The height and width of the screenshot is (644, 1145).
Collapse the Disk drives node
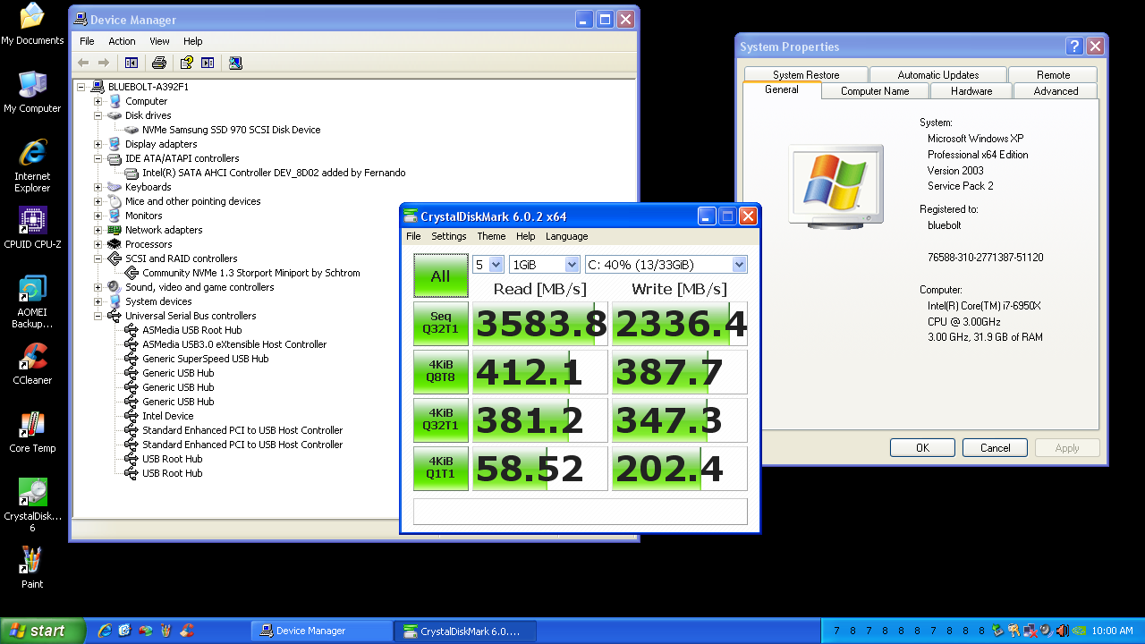pyautogui.click(x=98, y=115)
